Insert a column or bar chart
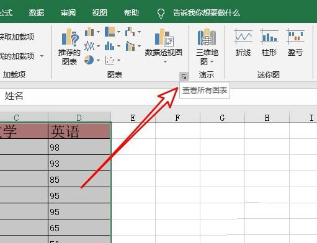Image resolution: width=317 pixels, height=243 pixels. [89, 32]
